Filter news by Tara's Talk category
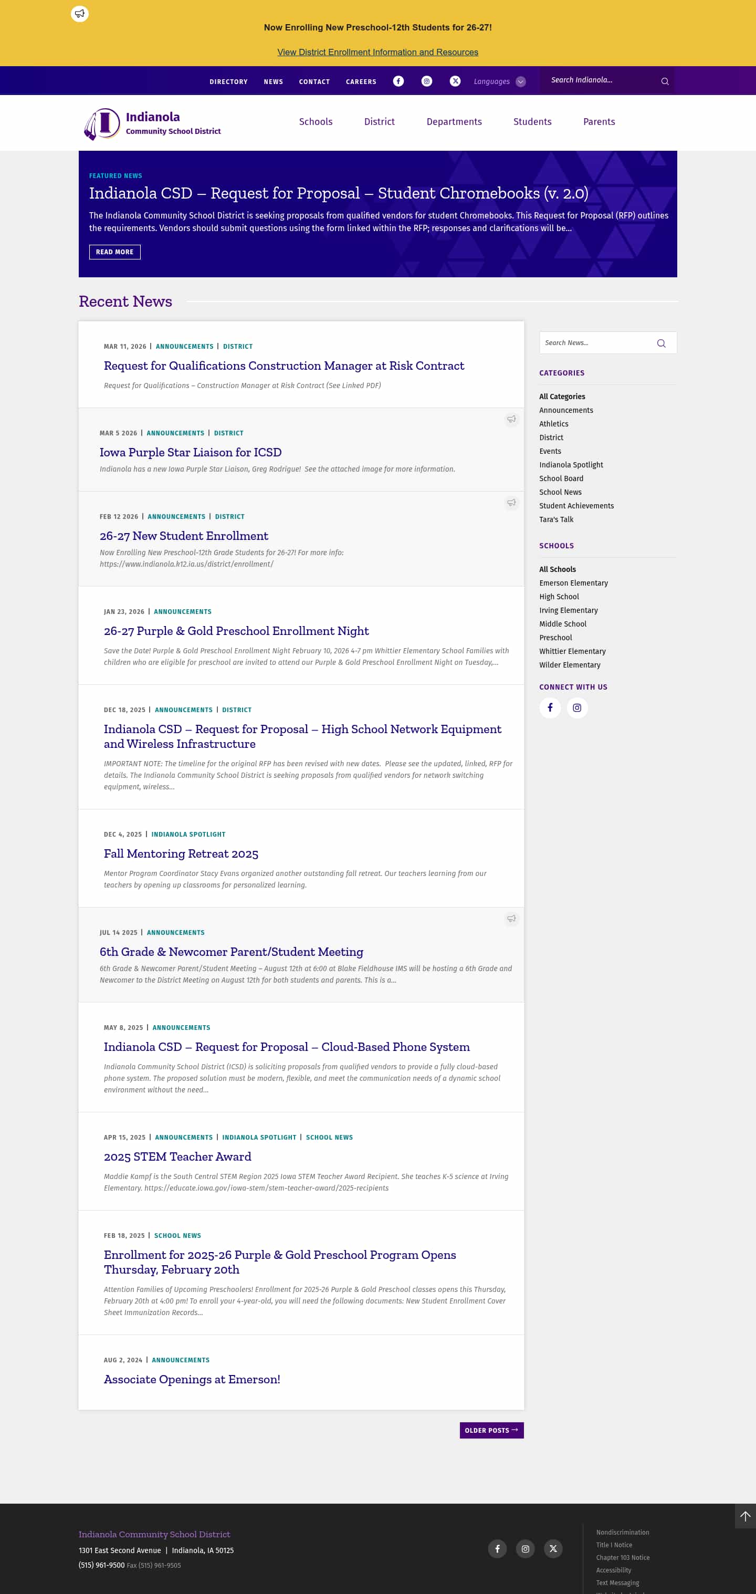 [556, 519]
